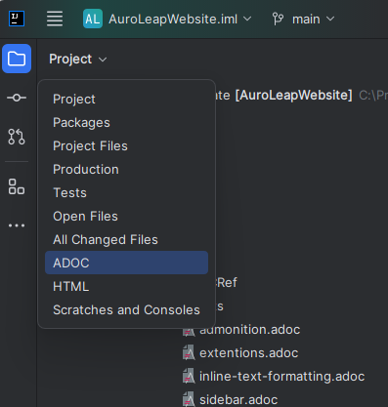The width and height of the screenshot is (388, 407).
Task: Click the extentions.adoc file icon
Action: point(189,352)
